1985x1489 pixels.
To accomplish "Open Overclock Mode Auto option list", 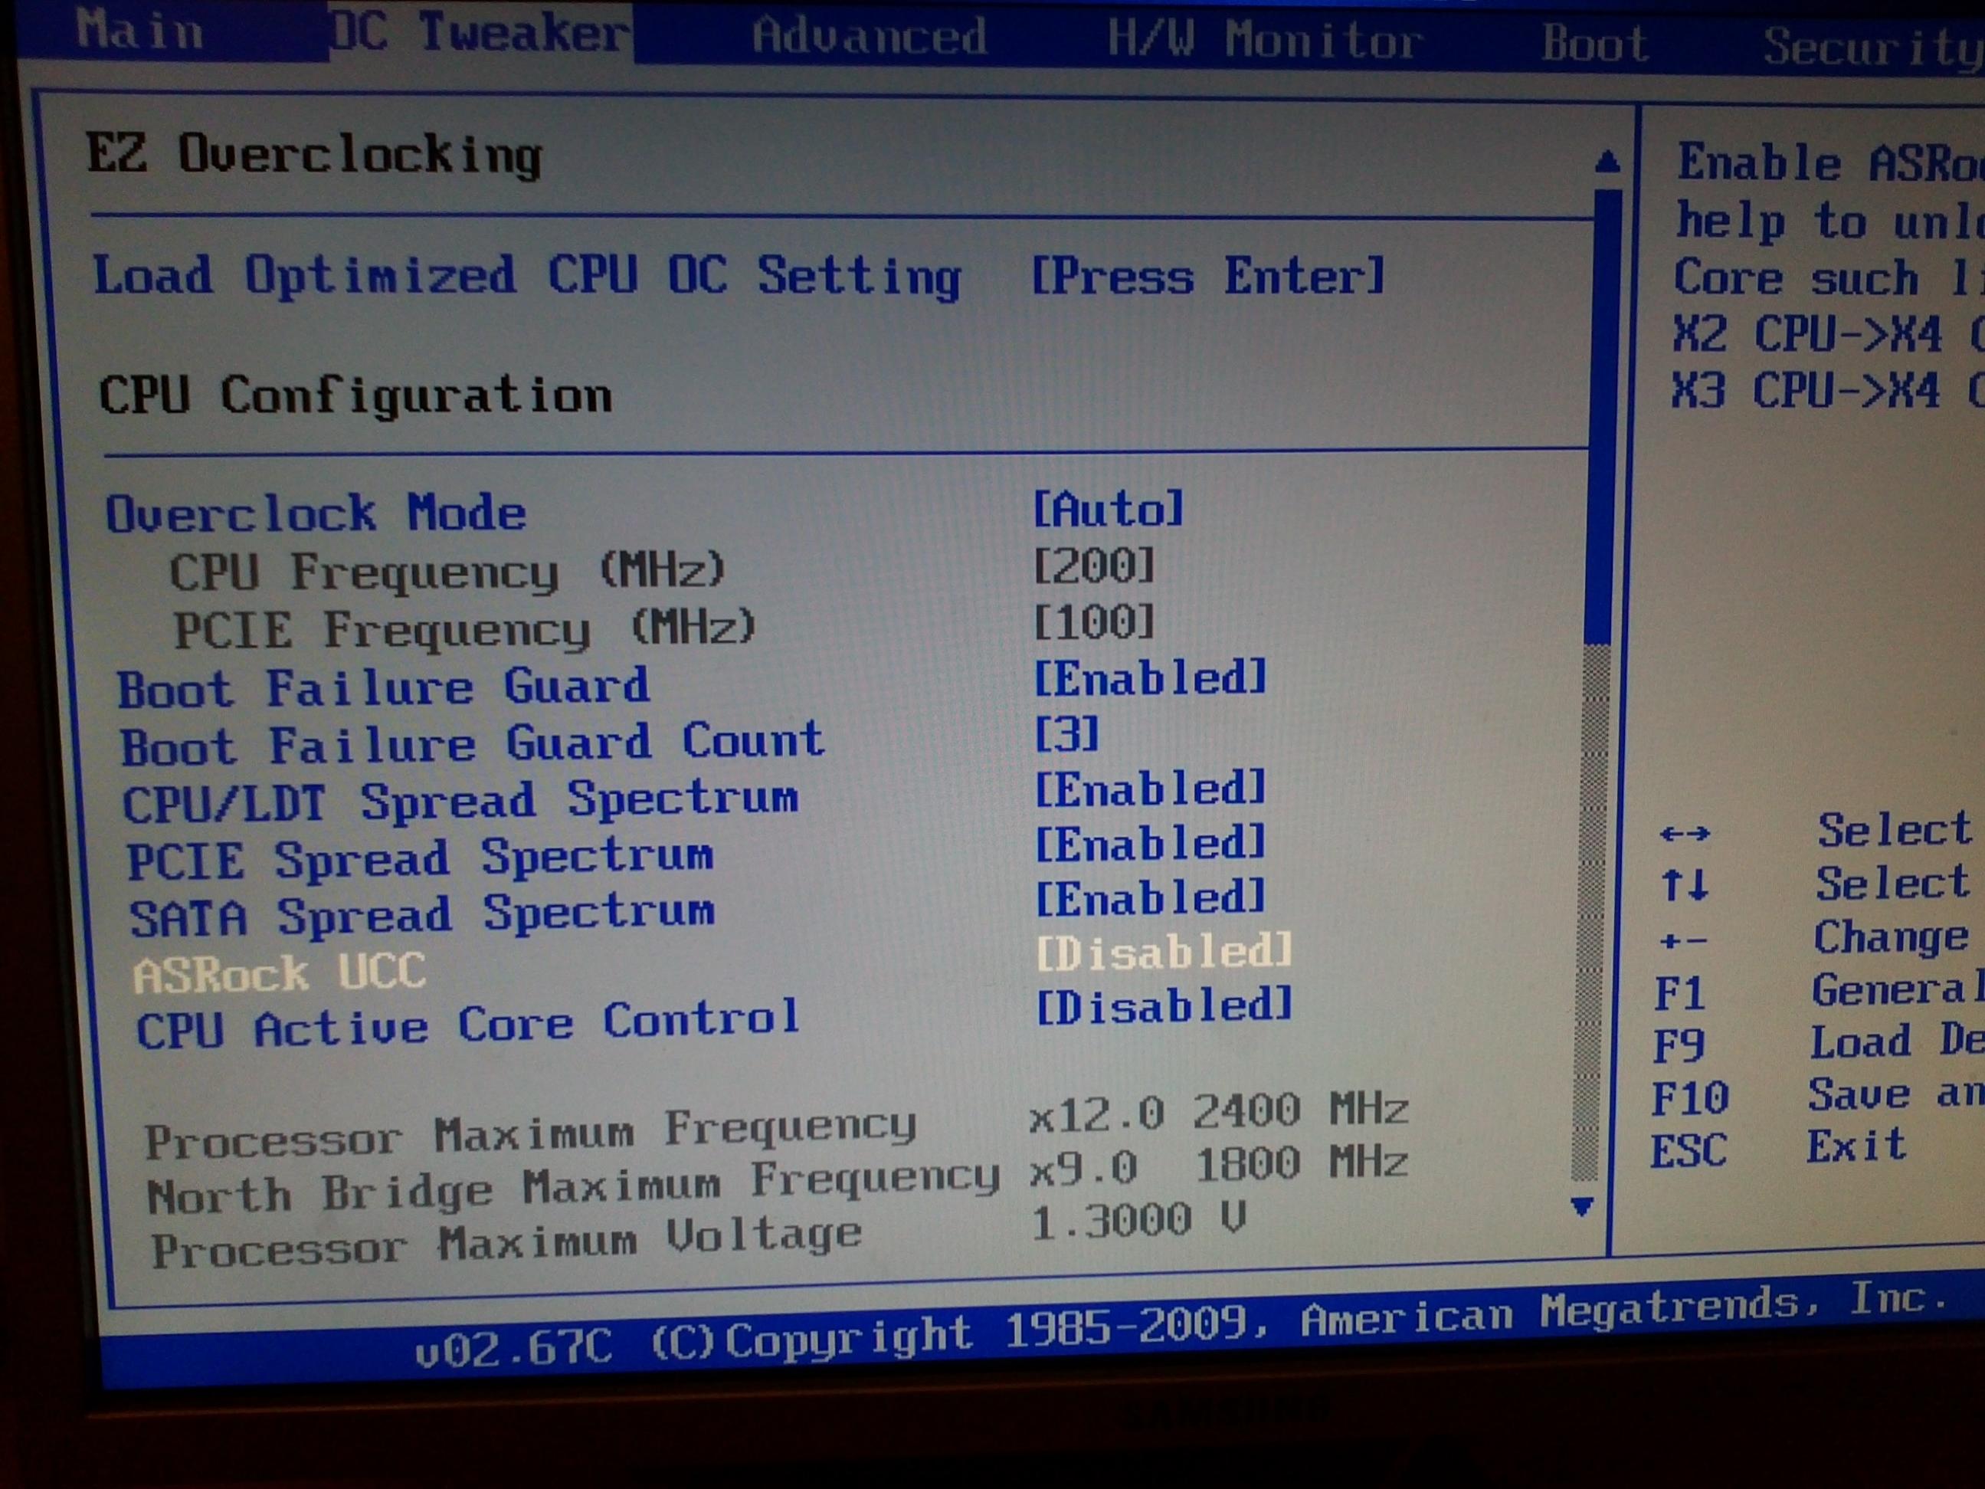I will click(1109, 509).
